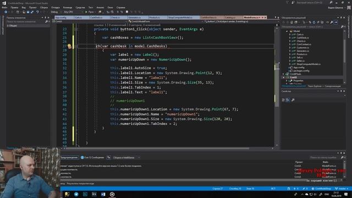Click the Solution Explorer search field
Viewport: 352px width, 198px height.
click(311, 27)
